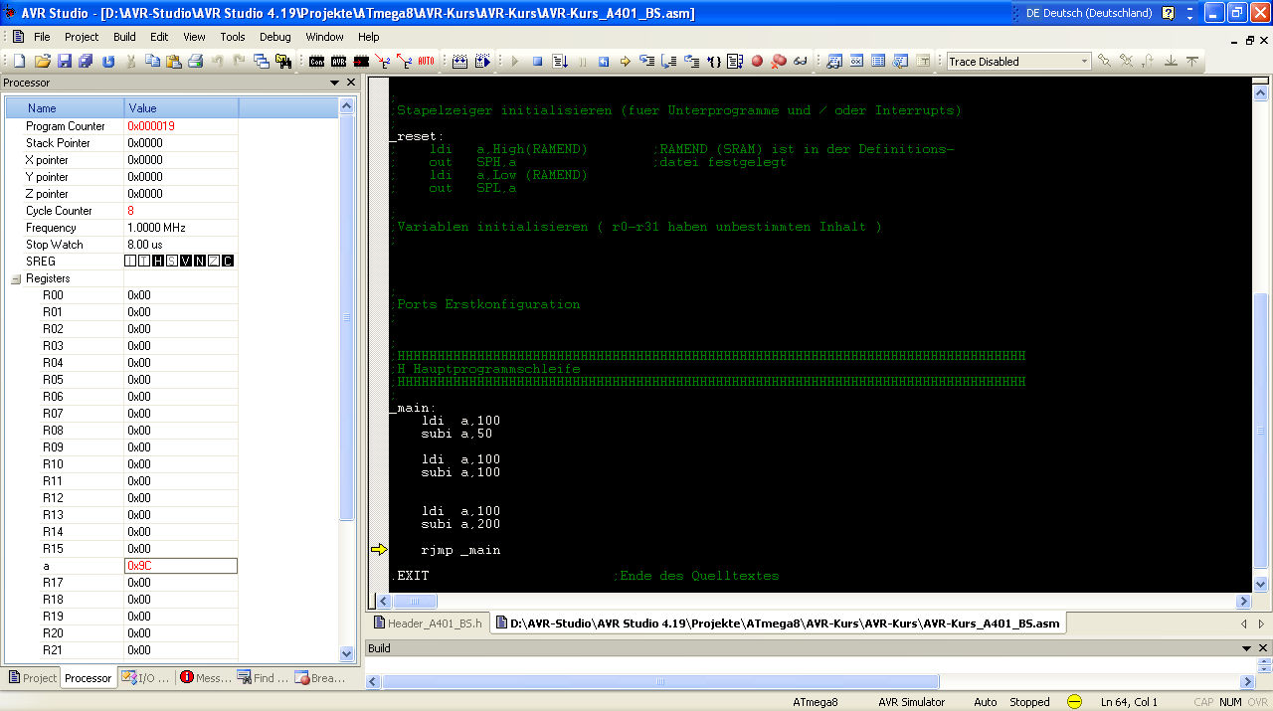Screen dimensions: 1273x711
Task: Toggle SREG flag N
Action: [x=200, y=261]
